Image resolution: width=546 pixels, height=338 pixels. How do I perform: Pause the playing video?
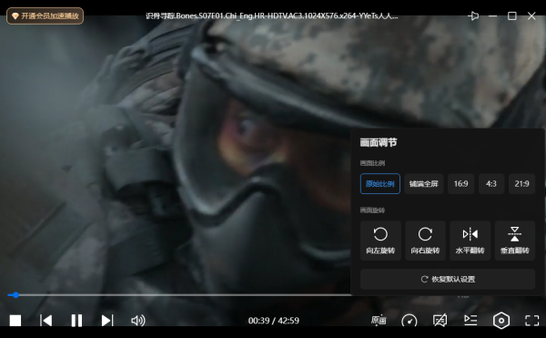tap(76, 320)
